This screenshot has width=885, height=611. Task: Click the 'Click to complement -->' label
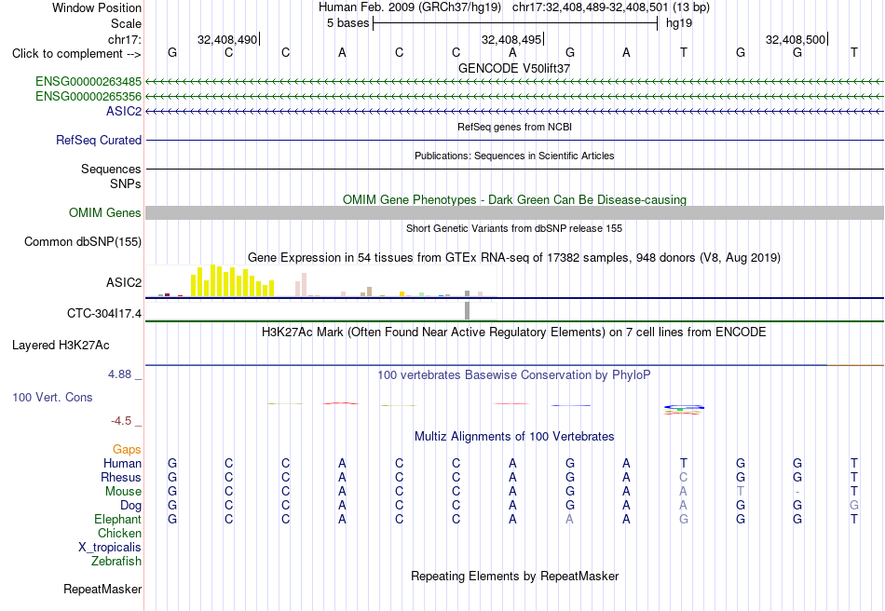pyautogui.click(x=76, y=54)
